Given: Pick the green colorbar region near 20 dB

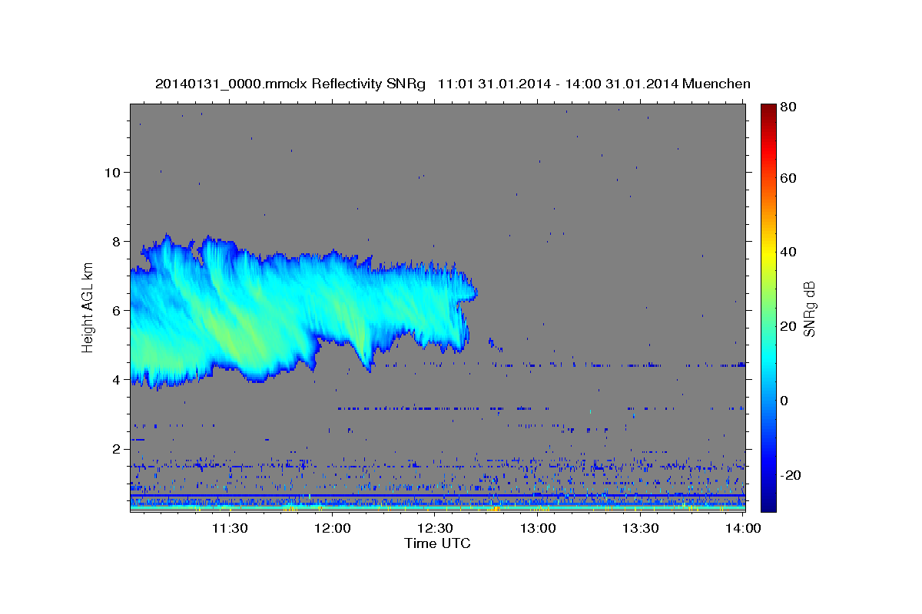Looking at the screenshot, I should [x=768, y=326].
